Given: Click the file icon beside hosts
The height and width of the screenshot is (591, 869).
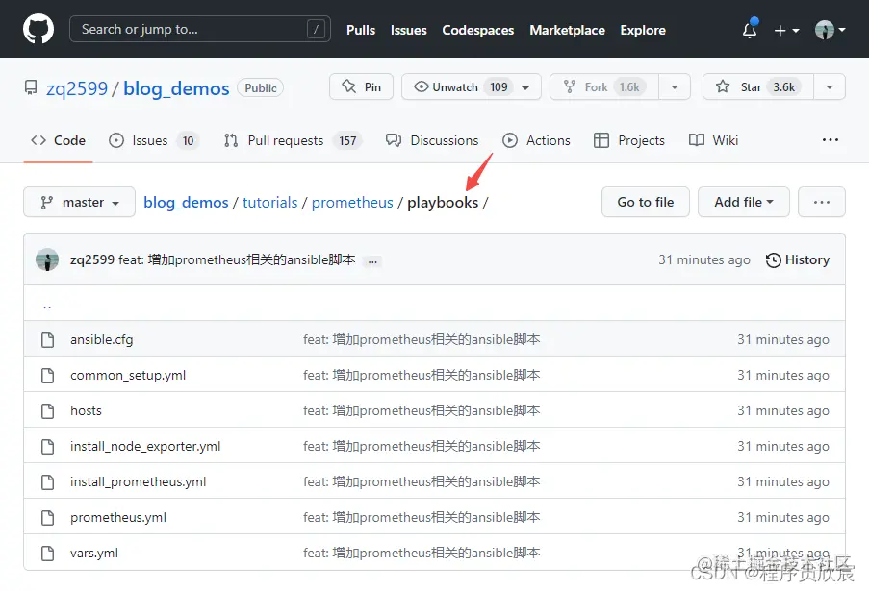Looking at the screenshot, I should pyautogui.click(x=48, y=410).
